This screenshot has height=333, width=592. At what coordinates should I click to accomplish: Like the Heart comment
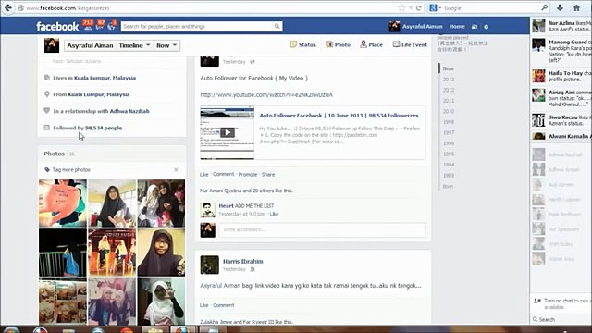click(274, 214)
